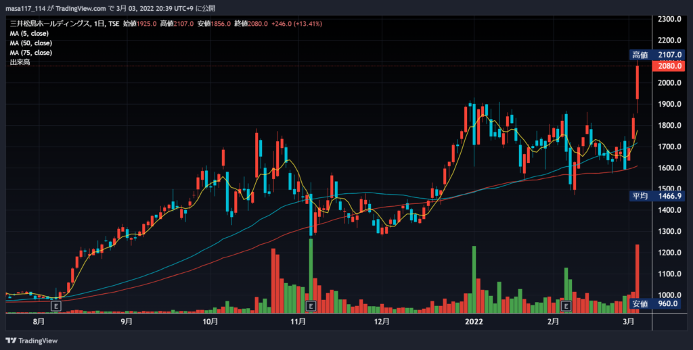Click the 8月 time axis label

[x=39, y=322]
